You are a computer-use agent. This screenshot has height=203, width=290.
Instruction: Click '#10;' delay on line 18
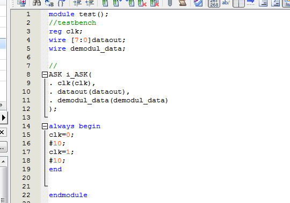coord(57,161)
